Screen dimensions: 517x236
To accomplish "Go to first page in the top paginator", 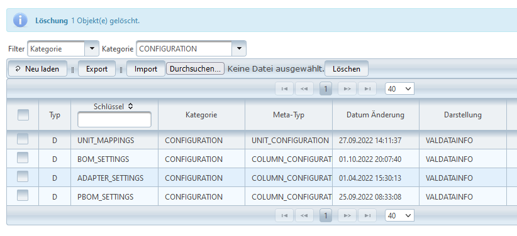I will tap(284, 89).
